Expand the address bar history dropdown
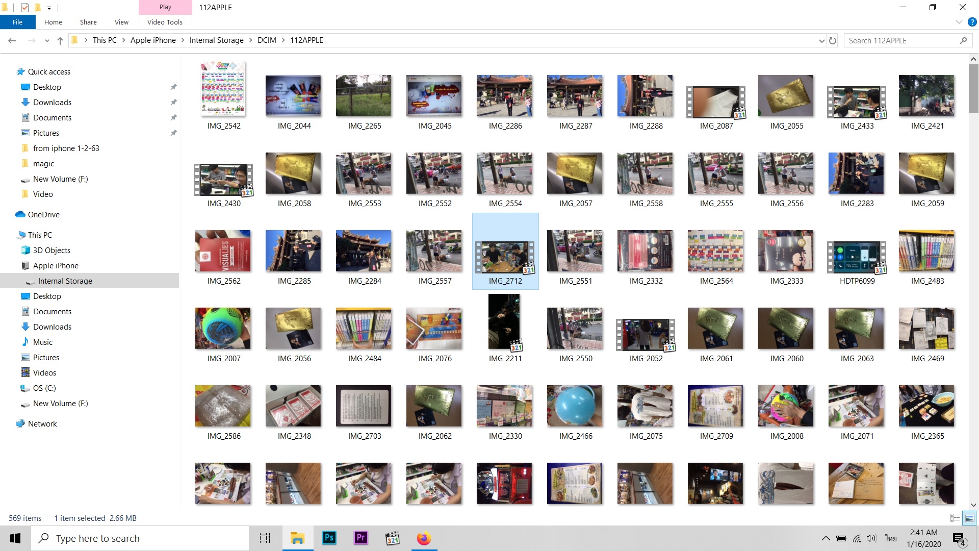This screenshot has width=979, height=551. coord(821,40)
